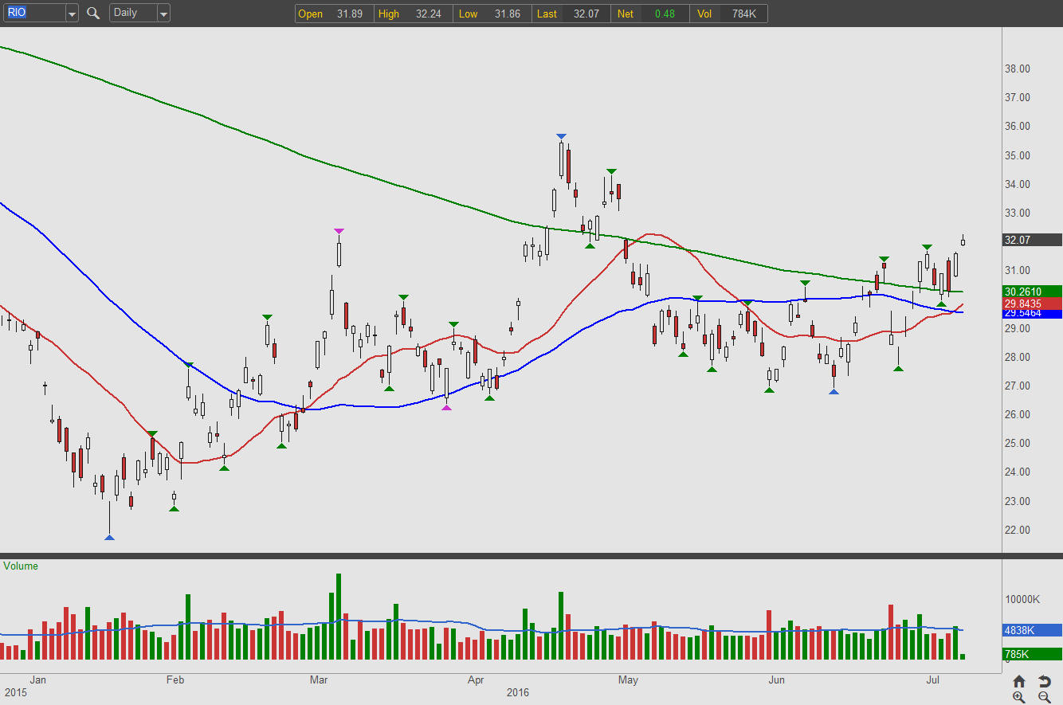1063x705 pixels.
Task: Click the 26.00 price axis label
Action: (x=1018, y=414)
